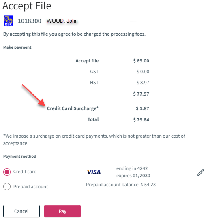Select the Prepaid account radio button
Image resolution: width=208 pixels, height=219 pixels.
(x=7, y=187)
